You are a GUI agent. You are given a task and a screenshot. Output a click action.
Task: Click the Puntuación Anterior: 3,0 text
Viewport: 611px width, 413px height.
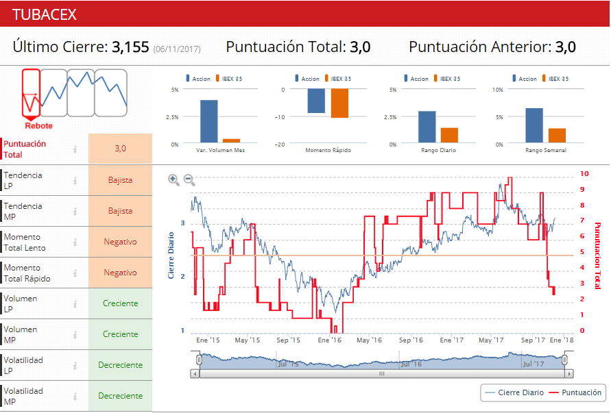pyautogui.click(x=492, y=47)
